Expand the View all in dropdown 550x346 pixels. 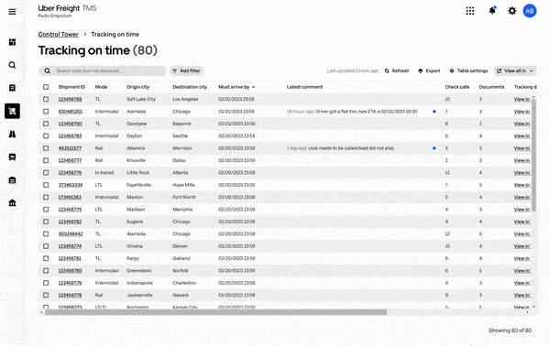tap(515, 70)
